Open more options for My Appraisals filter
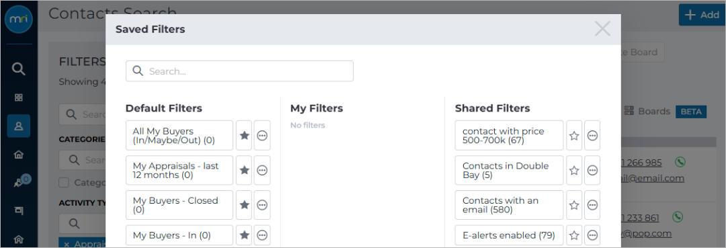The height and width of the screenshot is (248, 726). coord(262,170)
